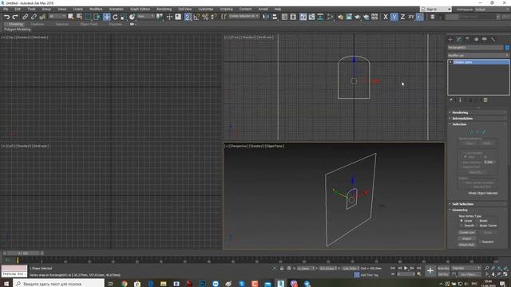The image size is (511, 287).
Task: Restrict transform to X axis
Action: [x=386, y=17]
